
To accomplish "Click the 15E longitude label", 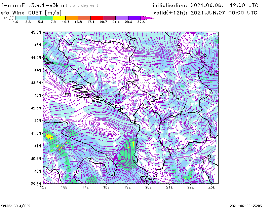I will click(x=43, y=187).
